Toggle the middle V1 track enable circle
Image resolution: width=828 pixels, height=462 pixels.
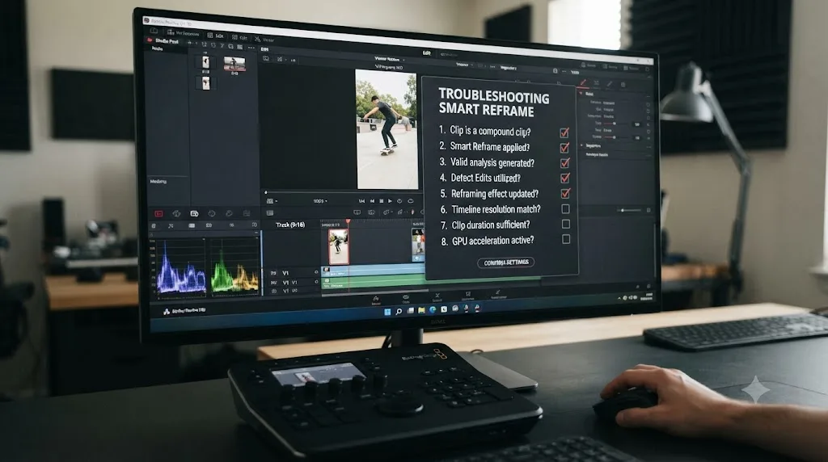point(316,282)
